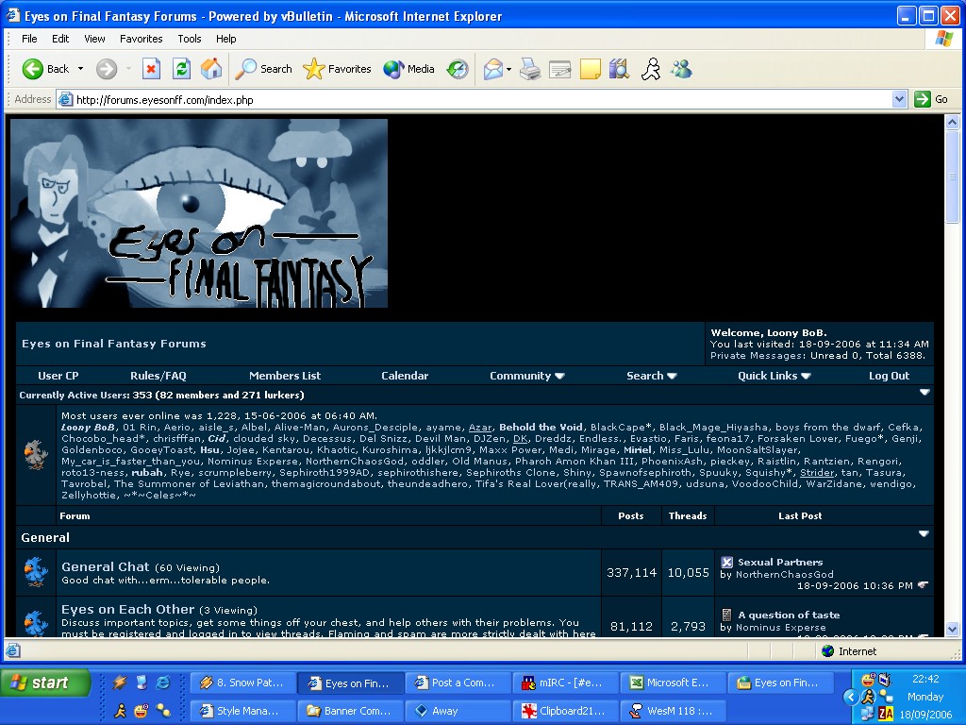
Task: Open Rules/FAQ link
Action: coord(158,376)
